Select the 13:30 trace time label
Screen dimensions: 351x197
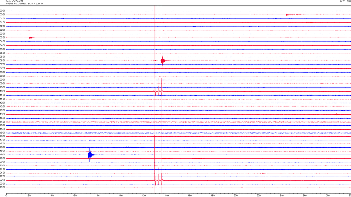(x=3, y=114)
